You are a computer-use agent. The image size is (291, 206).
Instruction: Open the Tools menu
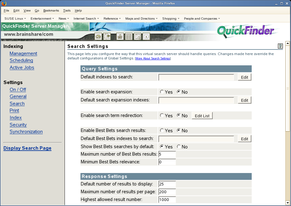(x=67, y=11)
